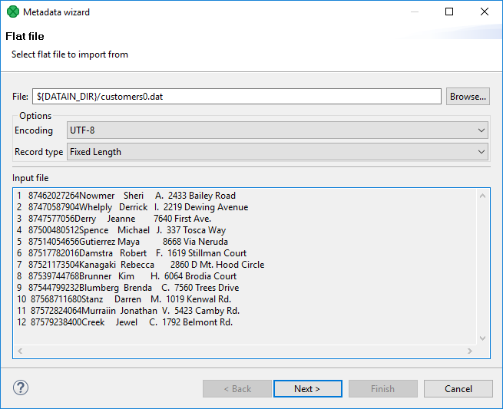The height and width of the screenshot is (409, 503).
Task: Click the horizontal scrollbar's right arrow
Action: (470, 351)
